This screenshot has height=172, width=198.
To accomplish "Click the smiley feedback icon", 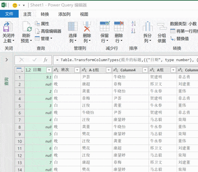I will (x=15, y=5).
